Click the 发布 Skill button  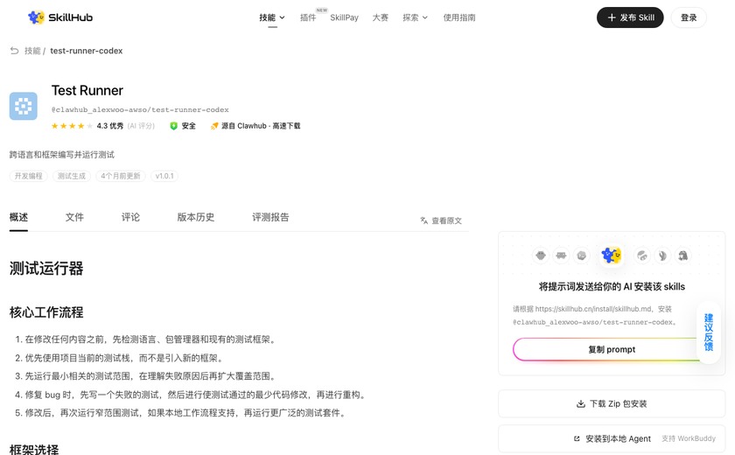tap(630, 17)
